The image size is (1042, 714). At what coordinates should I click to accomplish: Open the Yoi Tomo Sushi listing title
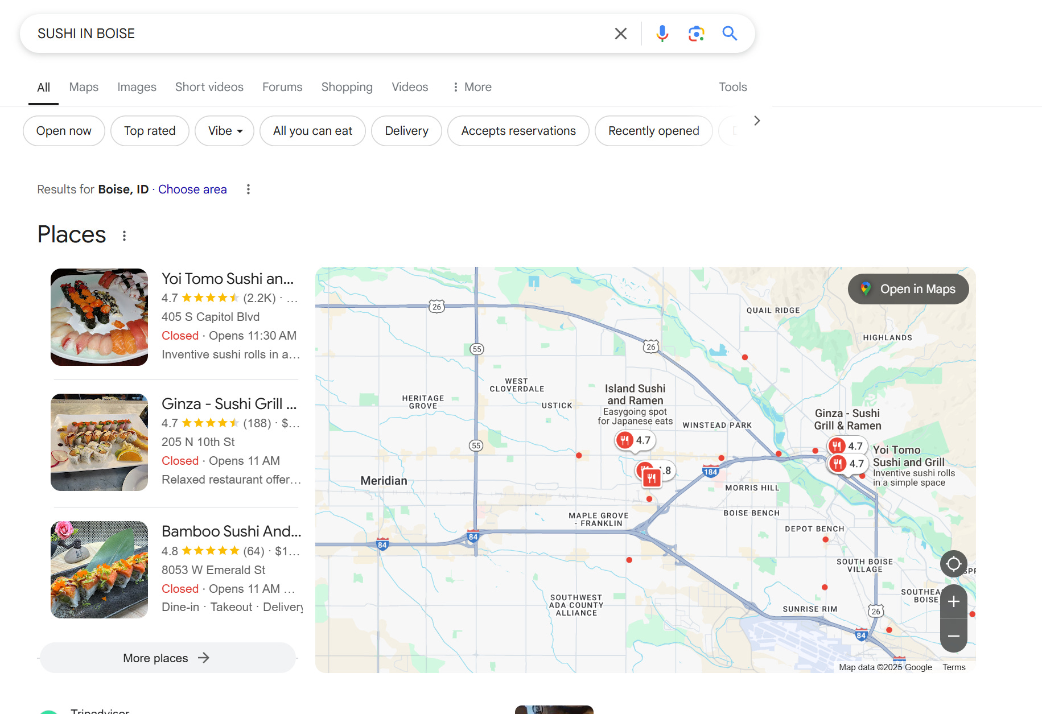coord(228,279)
